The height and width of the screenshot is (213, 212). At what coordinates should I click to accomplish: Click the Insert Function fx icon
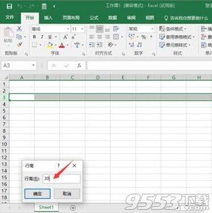tap(79, 66)
